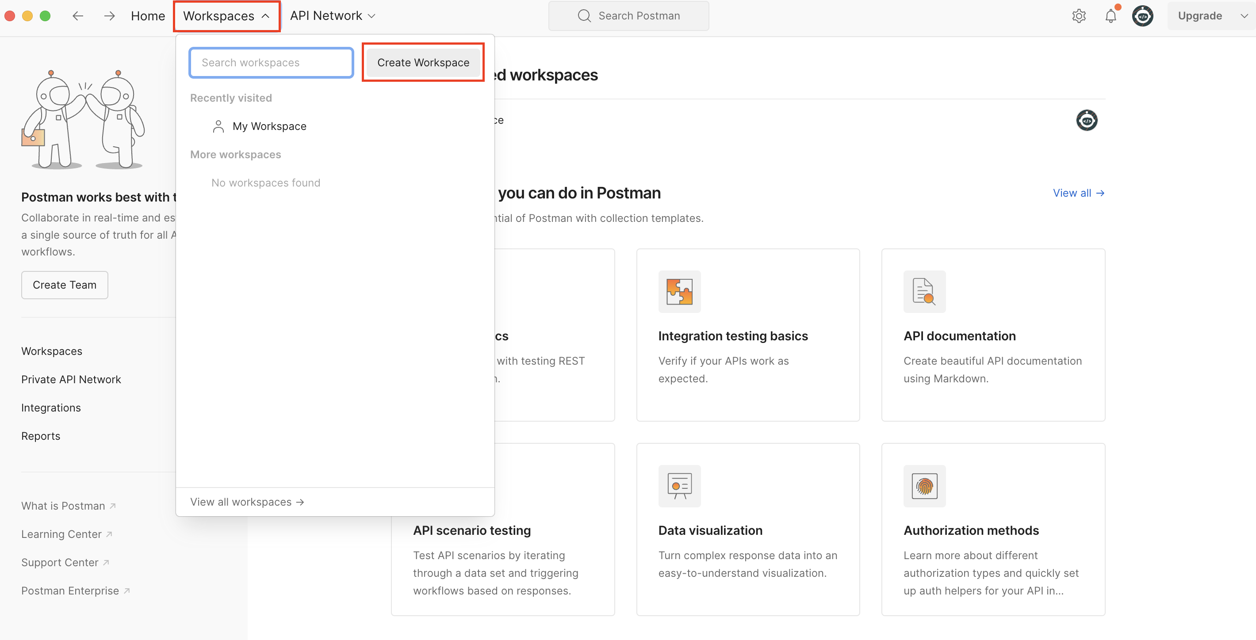This screenshot has width=1256, height=640.
Task: Expand the chevron next to Upgrade
Action: (x=1244, y=16)
